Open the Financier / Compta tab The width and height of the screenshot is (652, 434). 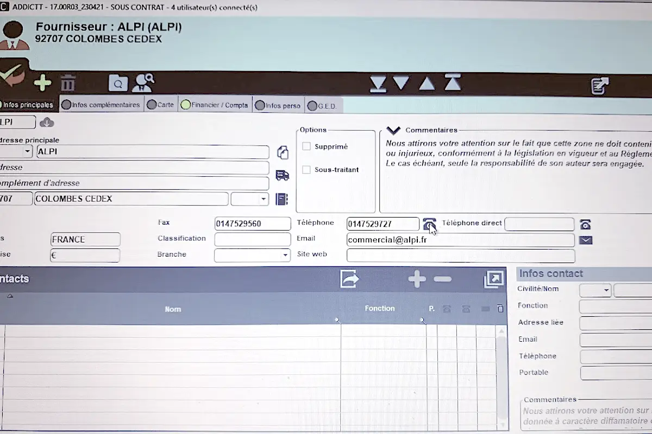(216, 105)
